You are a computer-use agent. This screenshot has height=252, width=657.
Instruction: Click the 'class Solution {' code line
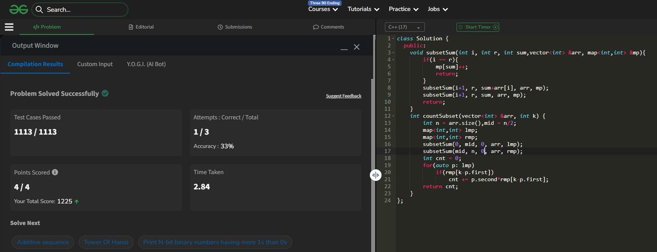coord(423,39)
